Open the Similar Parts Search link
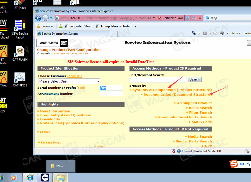 (x=194, y=141)
